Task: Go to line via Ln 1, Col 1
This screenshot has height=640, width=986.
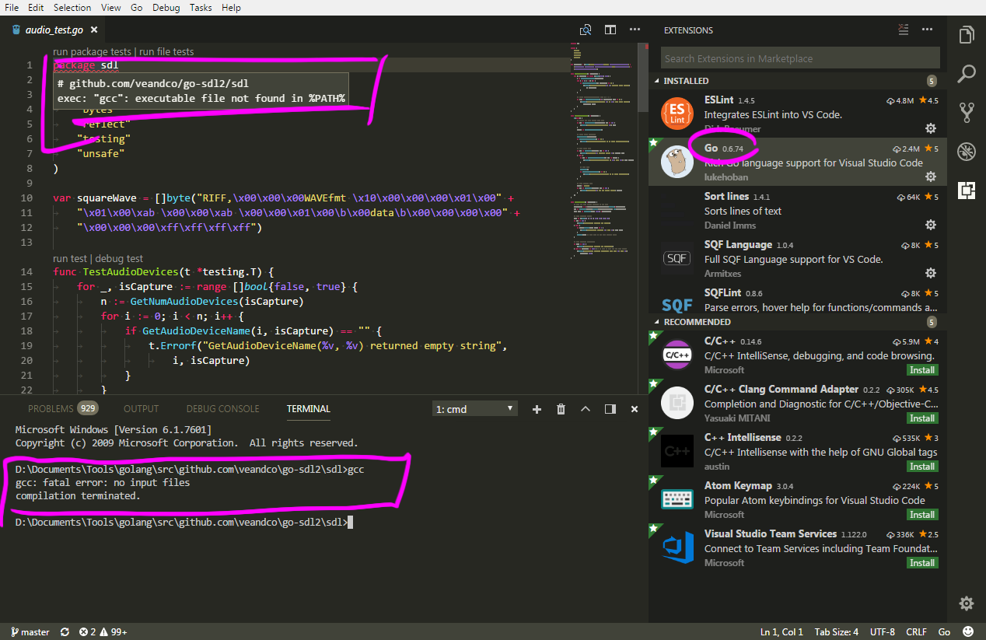Action: [x=781, y=632]
